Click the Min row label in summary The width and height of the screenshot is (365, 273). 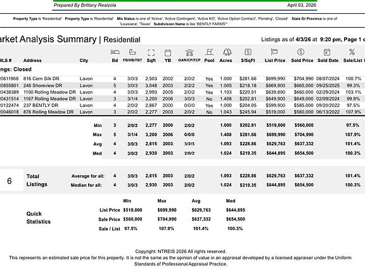98,125
